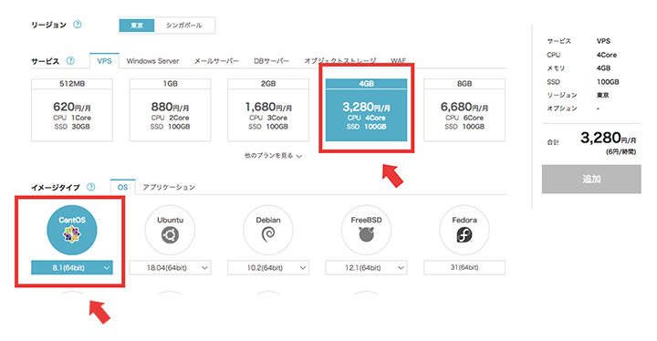Viewport: 657px width, 341px height.
Task: Open CentOS 8.1(64bit) version dropdown
Action: 72,268
